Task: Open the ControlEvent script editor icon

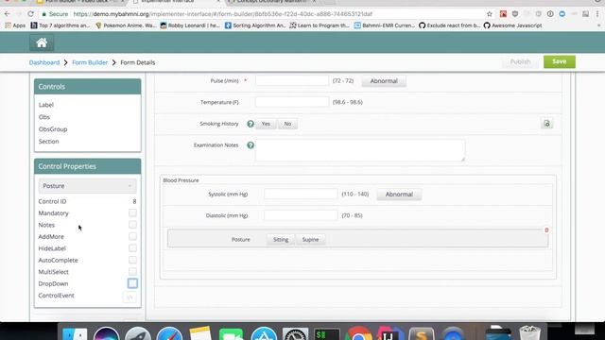Action: point(130,297)
